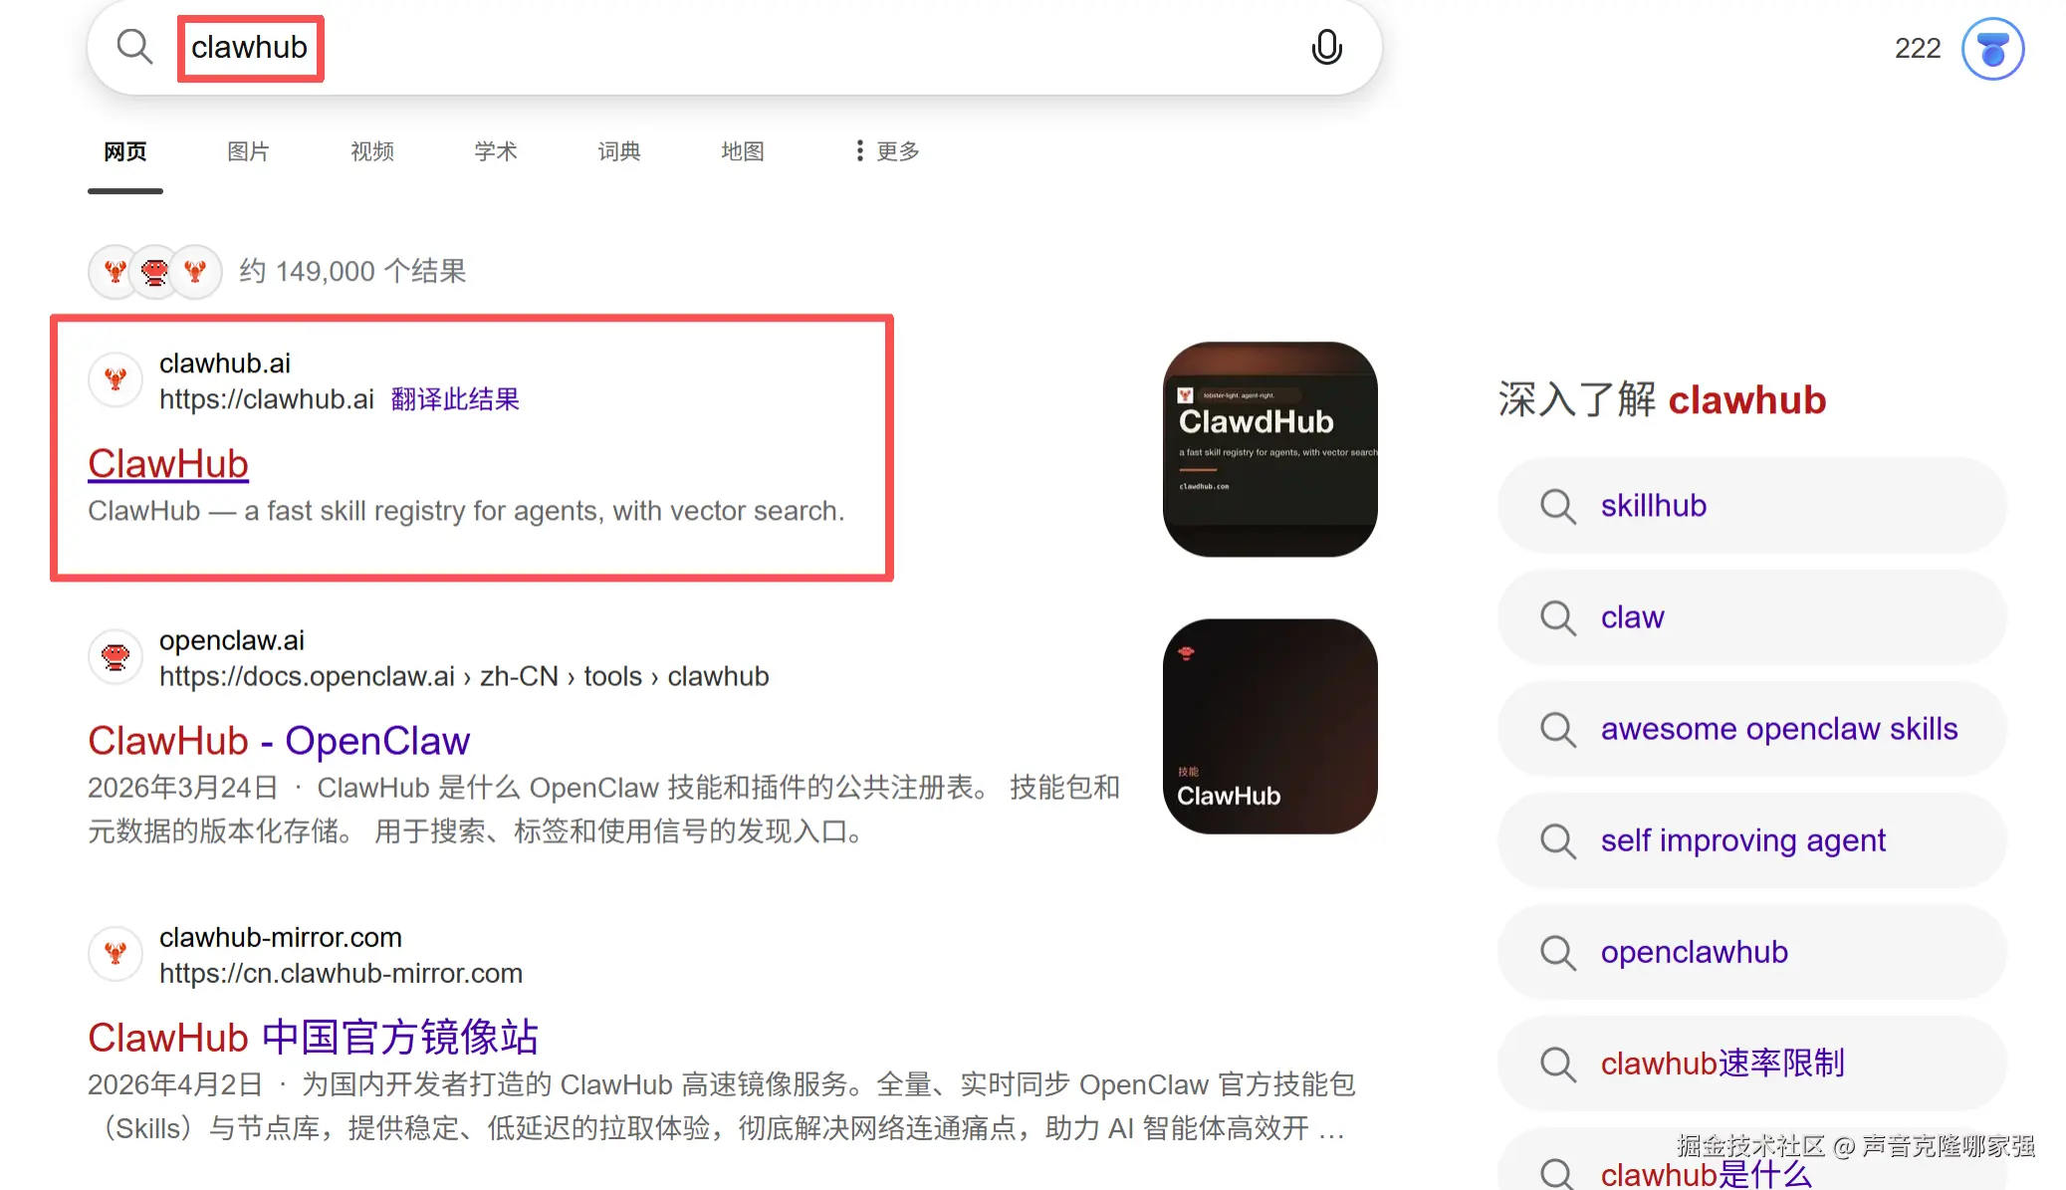This screenshot has height=1190, width=2066.
Task: Click the search icon beside the skillhub suggestion
Action: point(1556,506)
